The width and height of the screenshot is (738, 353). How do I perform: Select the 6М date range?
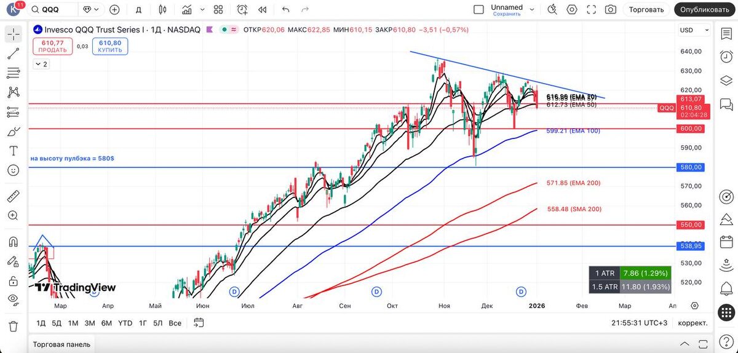(106, 323)
